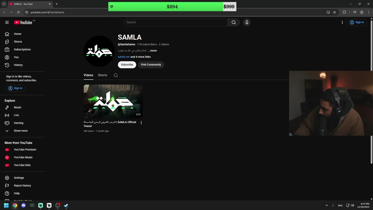Open Chrome extensions puzzle icon
Viewport: 373px width, 210px height.
(x=344, y=12)
